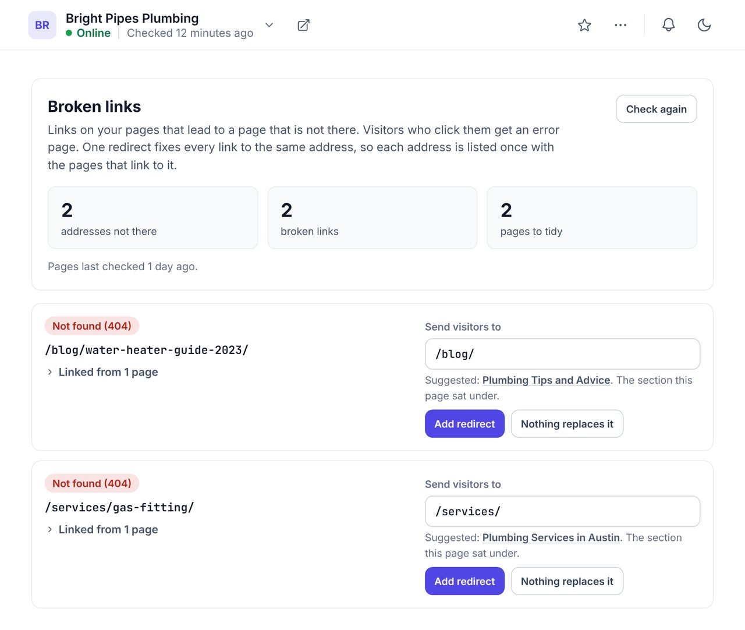Click the /services/ redirect input field

click(562, 511)
